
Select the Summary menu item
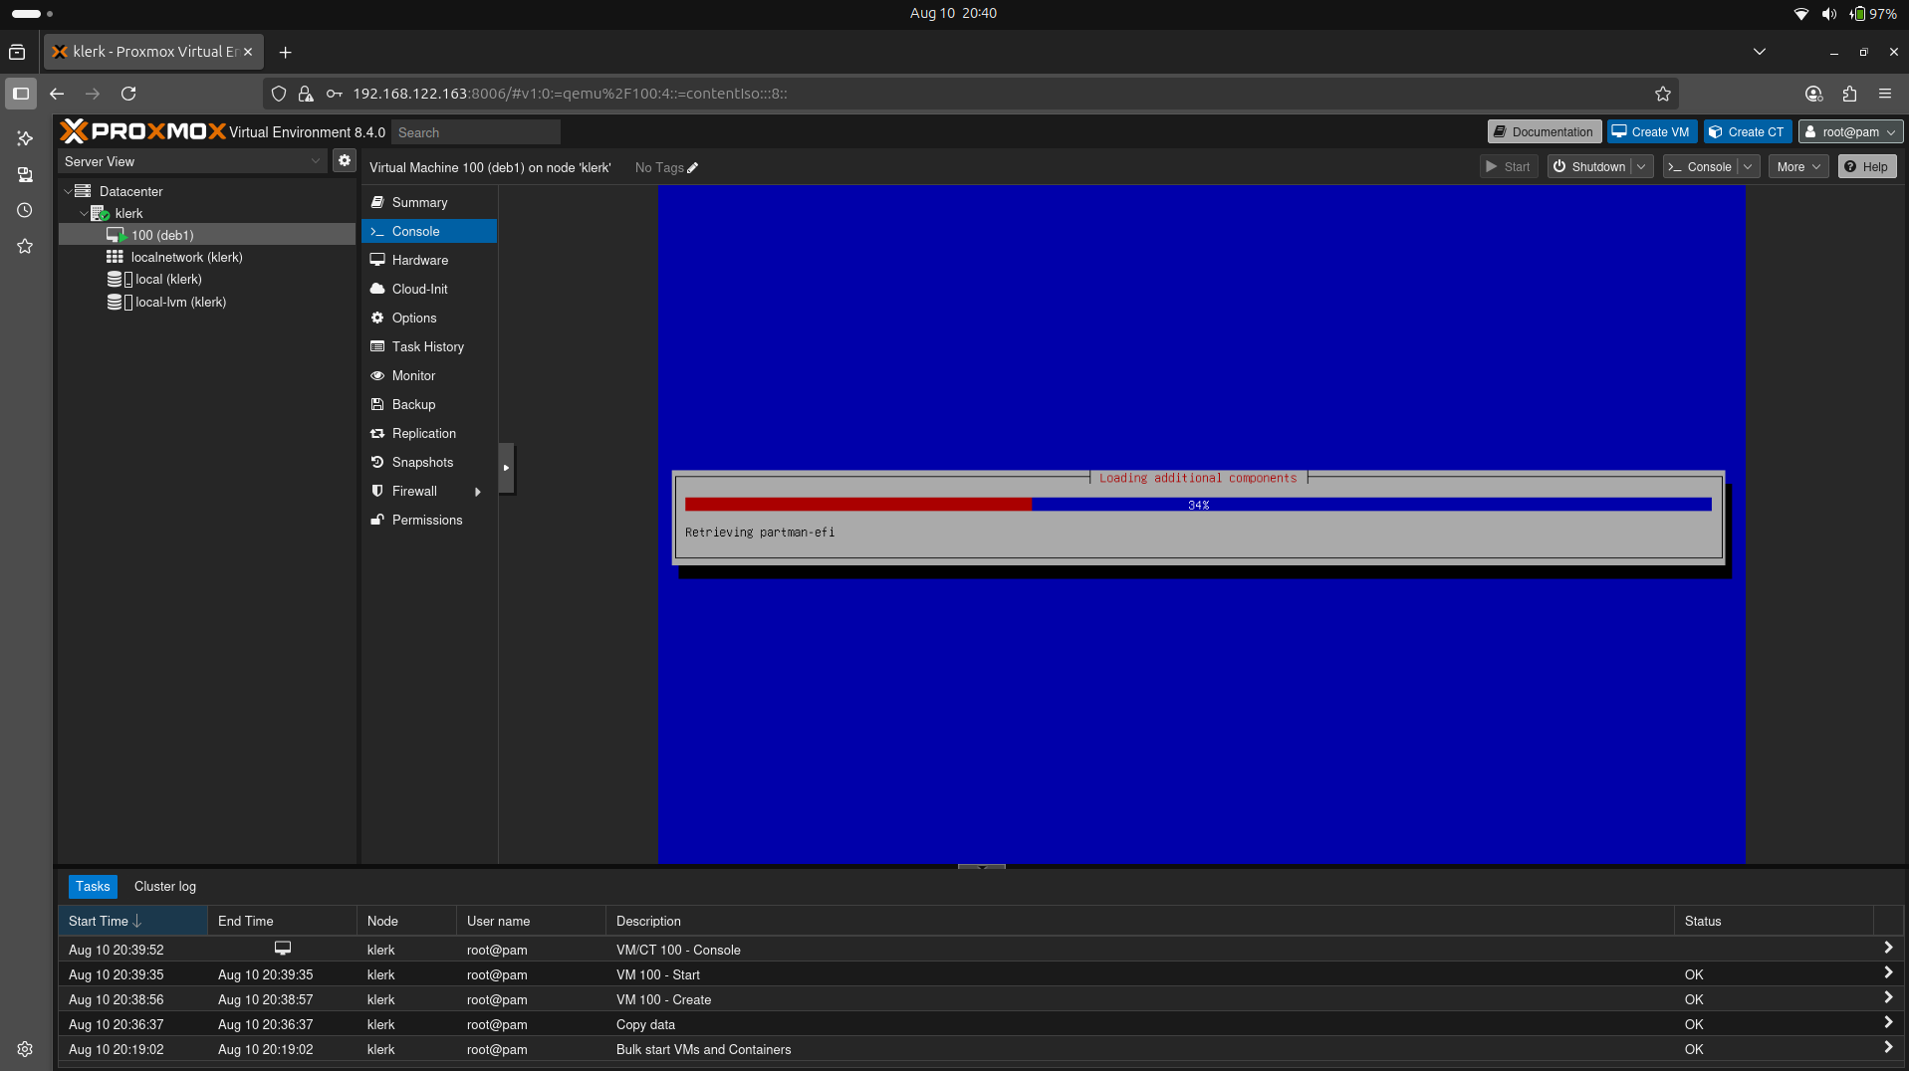pos(418,202)
